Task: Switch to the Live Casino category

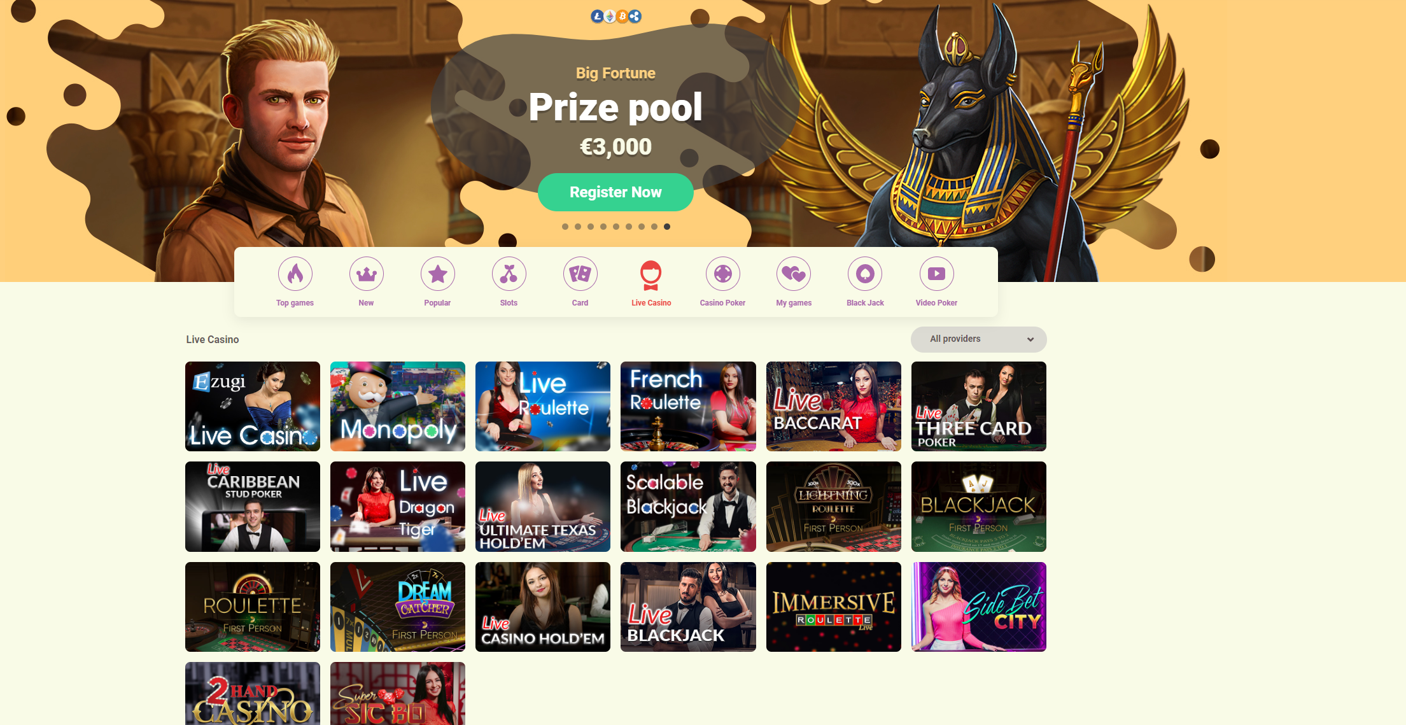Action: 651,283
